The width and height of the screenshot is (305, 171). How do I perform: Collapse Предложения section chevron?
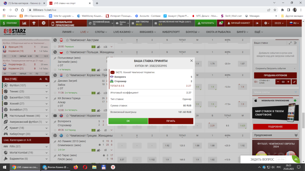[296, 135]
